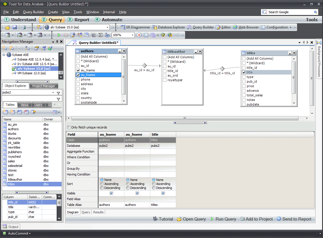This screenshot has width=323, height=238.
Task: Enable Only fetch unique records
Action: coord(69,127)
